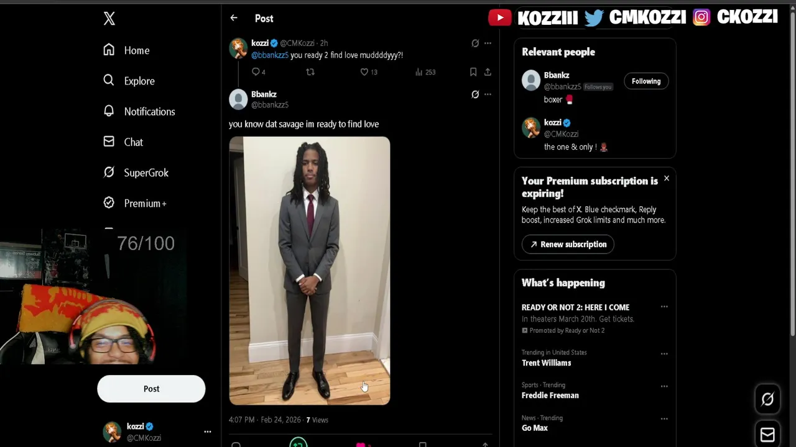Toggle Following button for Bbankz
Screen dimensions: 796x447
click(646, 81)
